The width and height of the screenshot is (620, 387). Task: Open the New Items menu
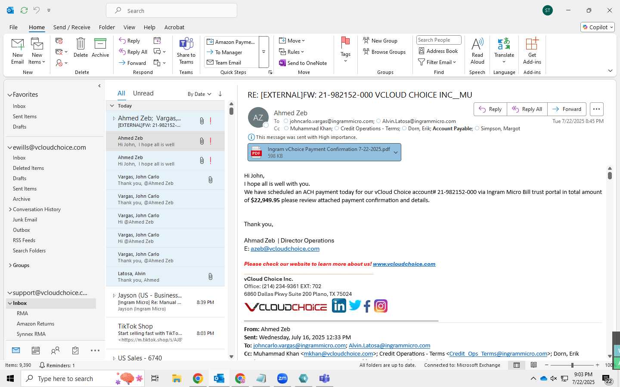37,51
